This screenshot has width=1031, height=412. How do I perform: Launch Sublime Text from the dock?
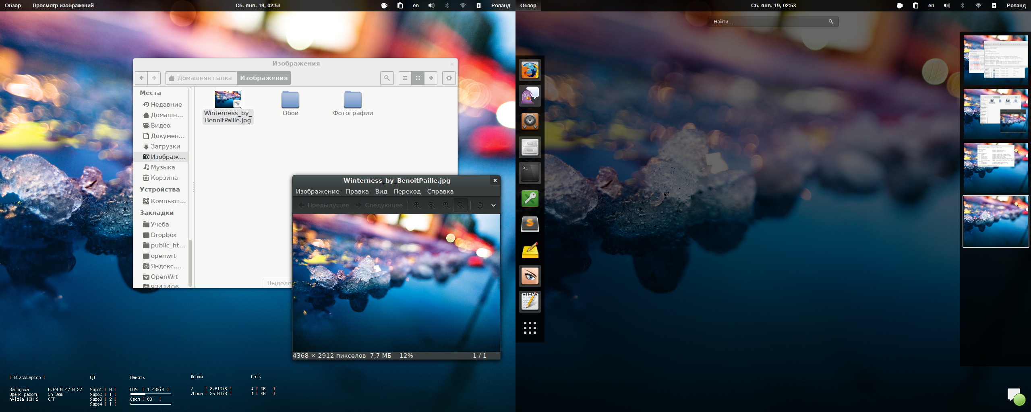[x=530, y=224]
